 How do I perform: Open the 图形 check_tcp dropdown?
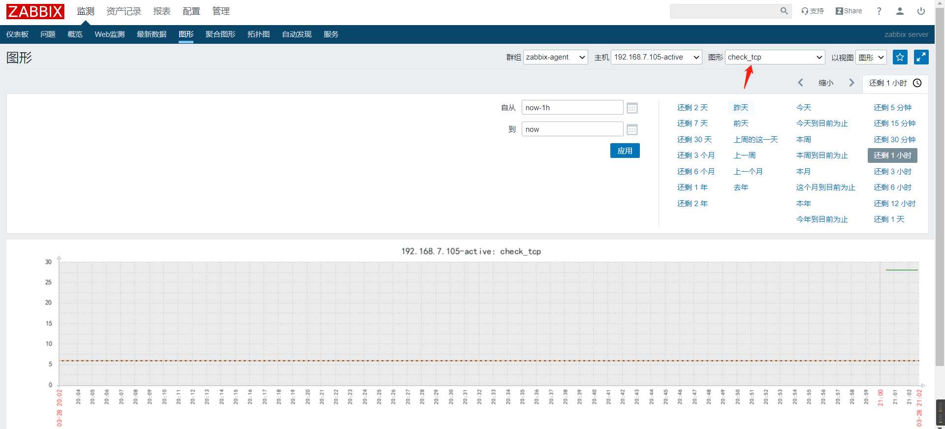pyautogui.click(x=775, y=57)
